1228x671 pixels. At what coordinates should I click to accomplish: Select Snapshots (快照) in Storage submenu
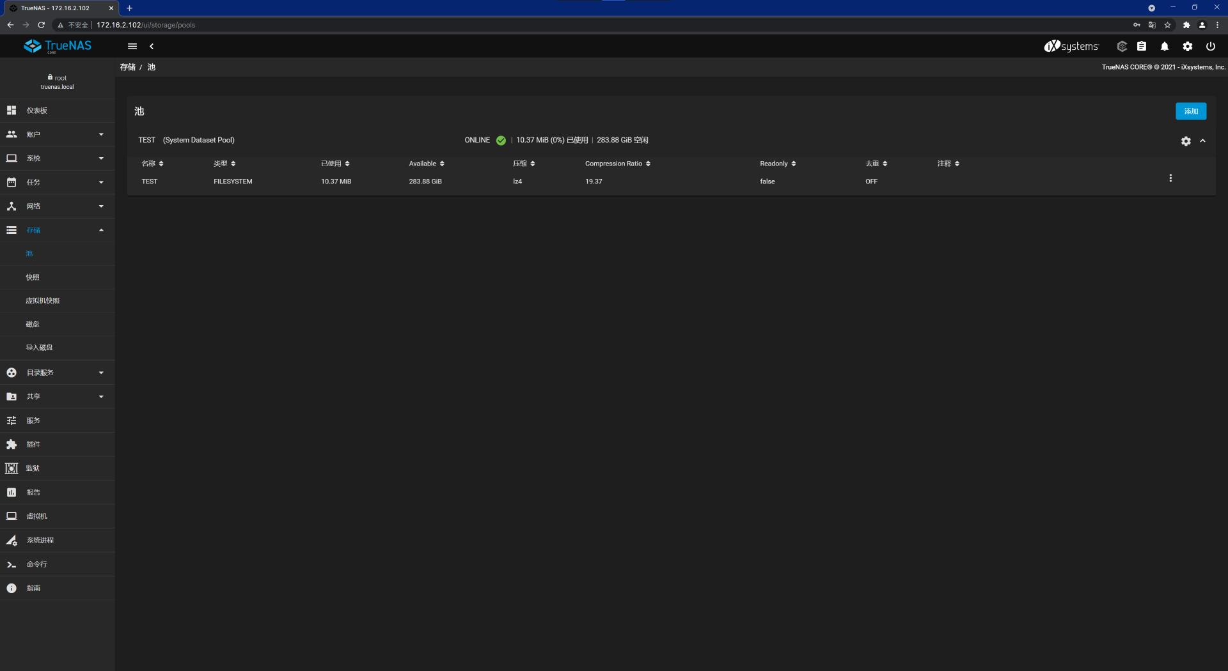click(x=33, y=277)
